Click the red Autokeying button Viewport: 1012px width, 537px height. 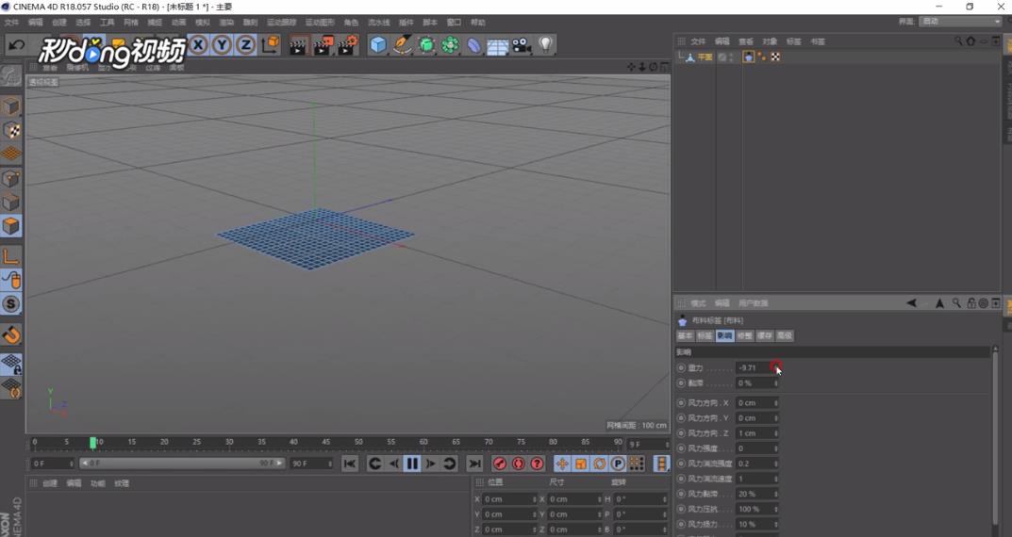[519, 464]
